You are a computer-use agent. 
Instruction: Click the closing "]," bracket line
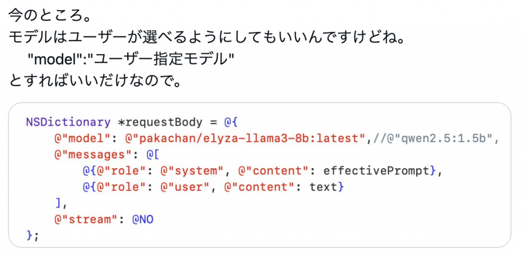click(61, 203)
